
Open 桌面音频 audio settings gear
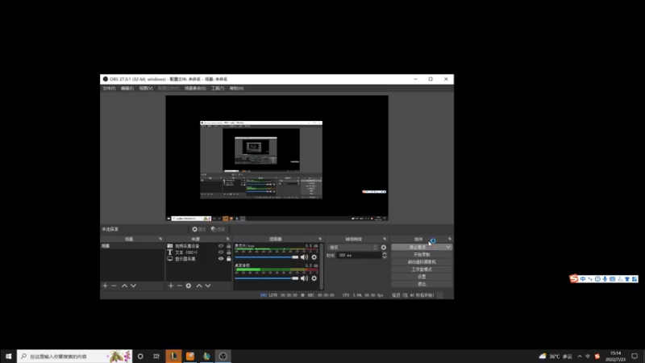[314, 278]
